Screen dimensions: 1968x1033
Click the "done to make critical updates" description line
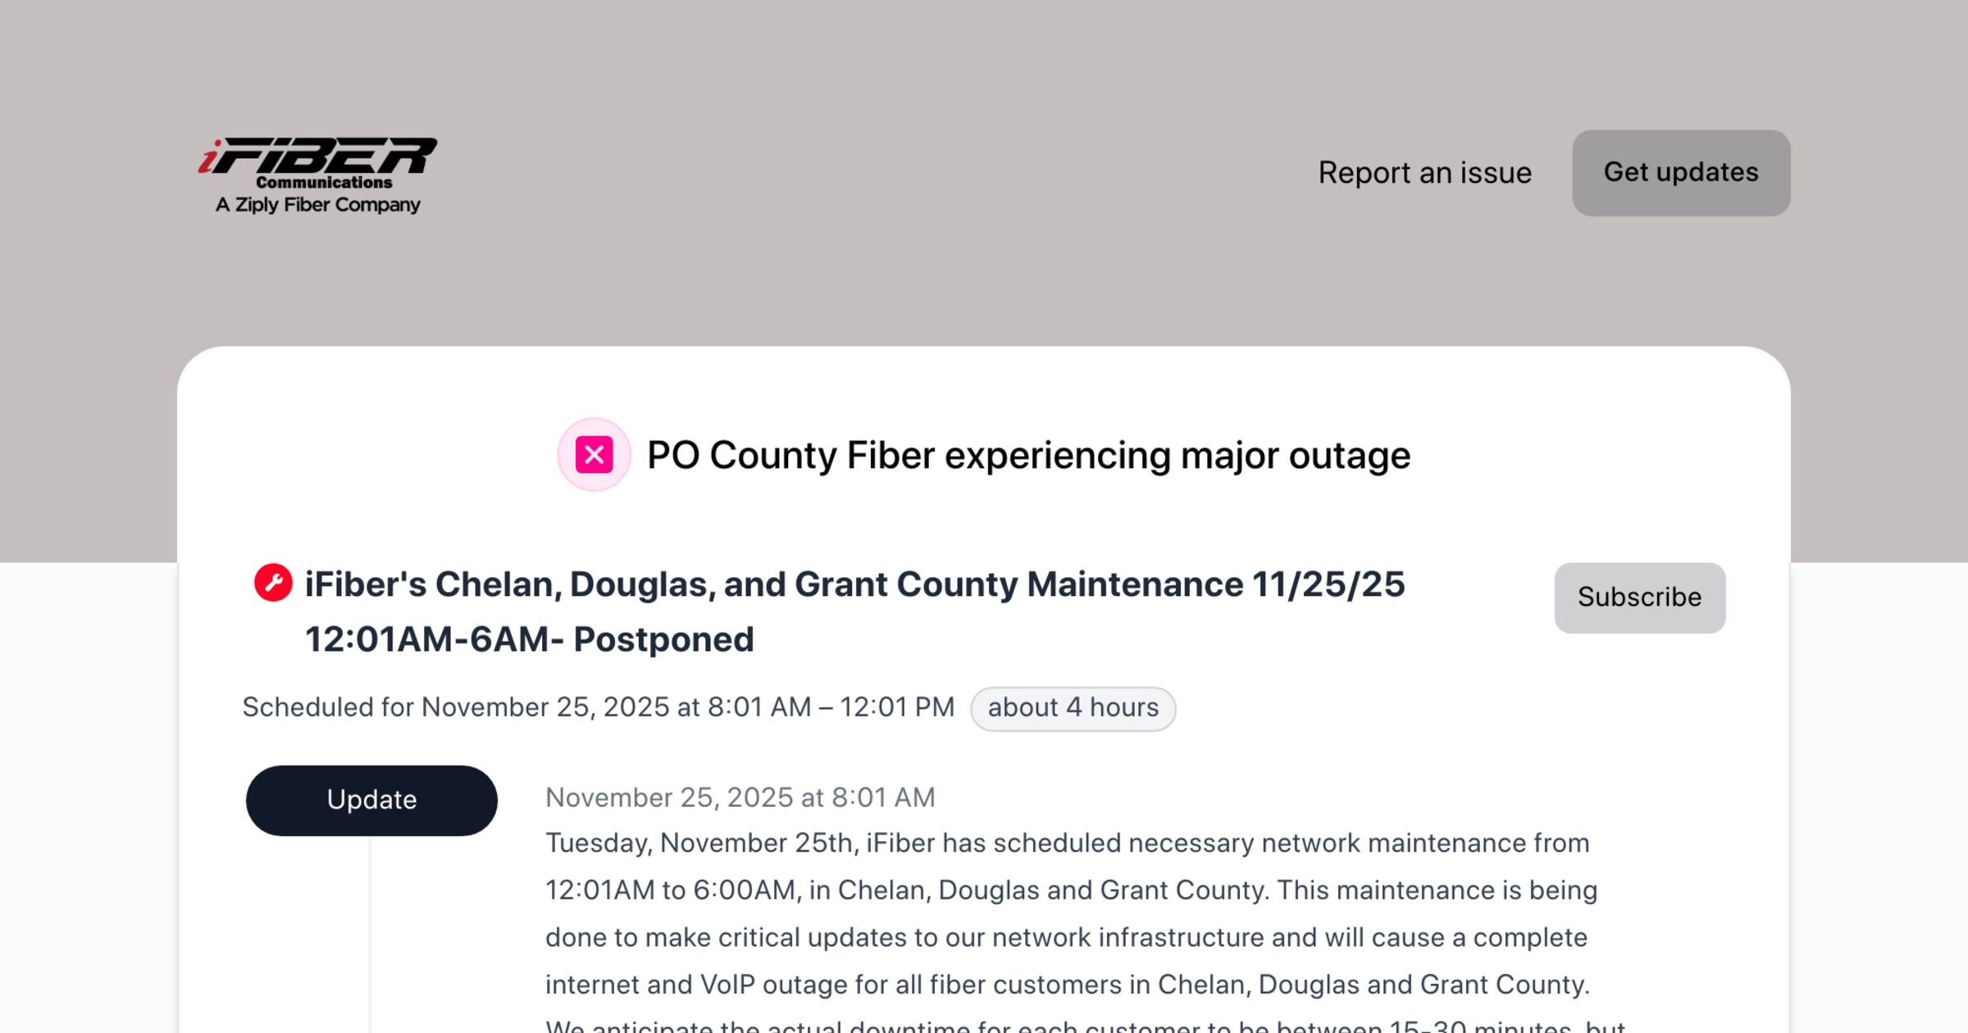pos(1066,938)
